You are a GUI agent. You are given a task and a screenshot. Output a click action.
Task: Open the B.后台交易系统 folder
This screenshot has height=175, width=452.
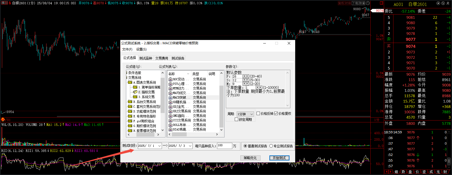pyautogui.click(x=146, y=102)
